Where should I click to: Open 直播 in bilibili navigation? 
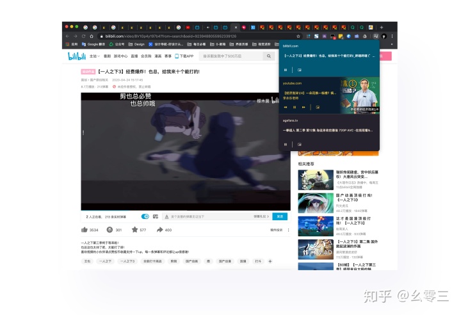tap(134, 56)
